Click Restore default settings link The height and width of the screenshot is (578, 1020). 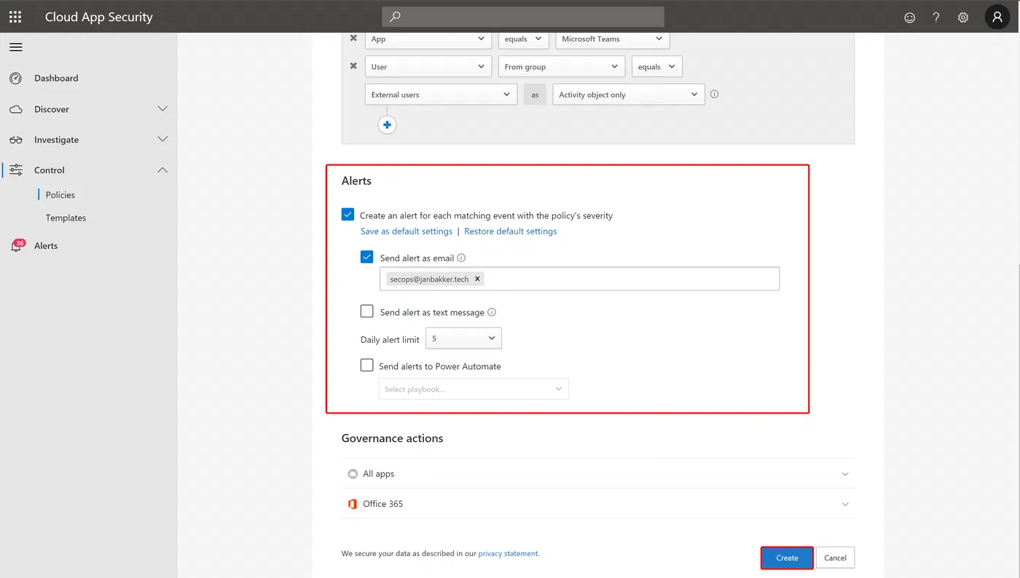pyautogui.click(x=511, y=231)
